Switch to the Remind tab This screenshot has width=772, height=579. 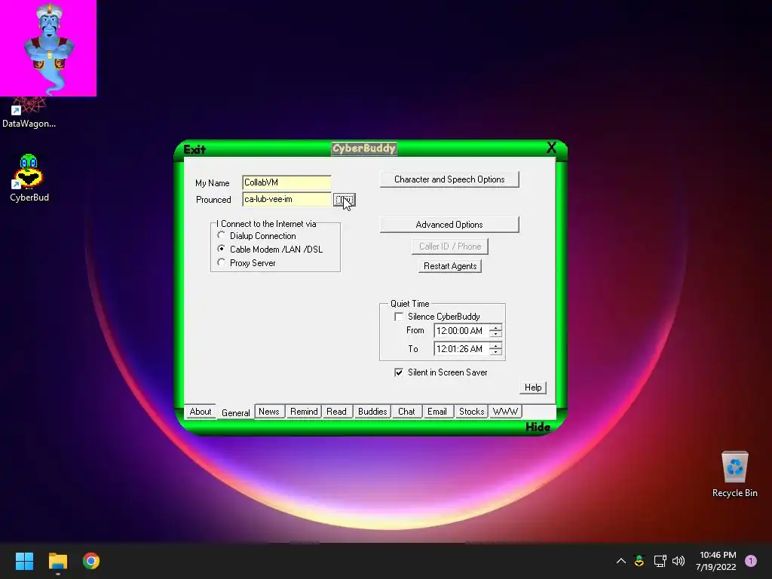[x=304, y=412]
